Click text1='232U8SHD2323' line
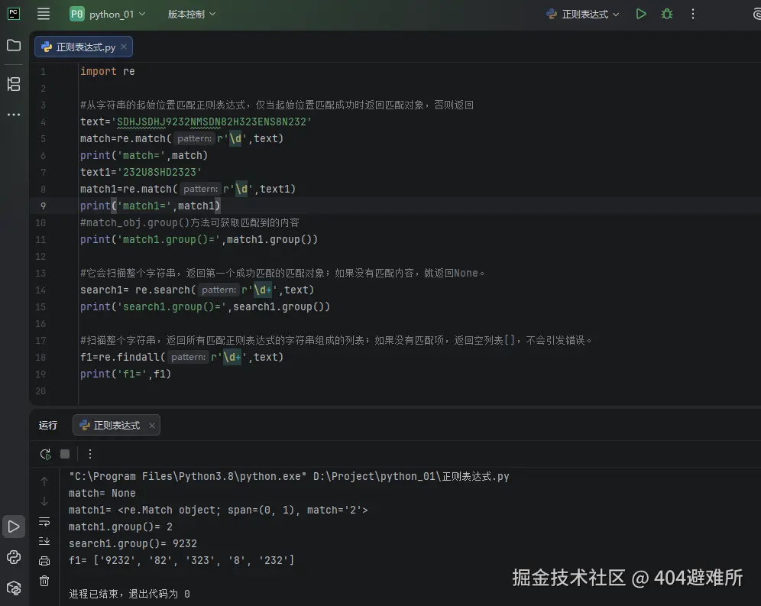This screenshot has width=761, height=606. [141, 172]
